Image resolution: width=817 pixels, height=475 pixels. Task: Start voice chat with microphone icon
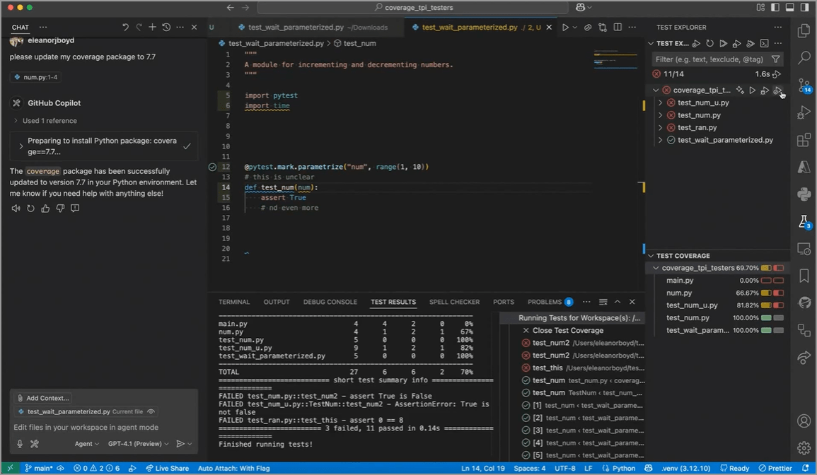point(20,444)
